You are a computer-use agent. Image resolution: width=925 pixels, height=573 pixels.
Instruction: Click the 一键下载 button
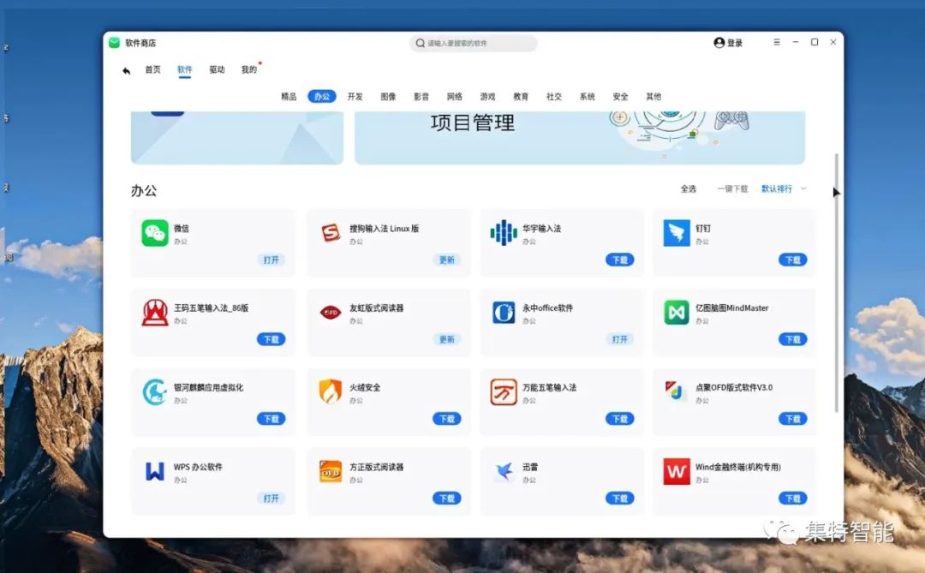pos(732,188)
